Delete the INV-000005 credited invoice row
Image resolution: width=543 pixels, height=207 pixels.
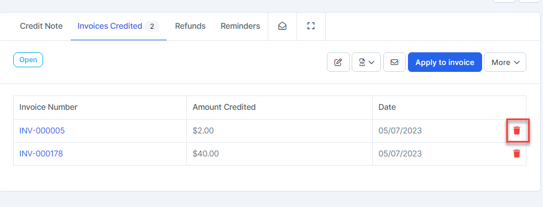(x=517, y=131)
